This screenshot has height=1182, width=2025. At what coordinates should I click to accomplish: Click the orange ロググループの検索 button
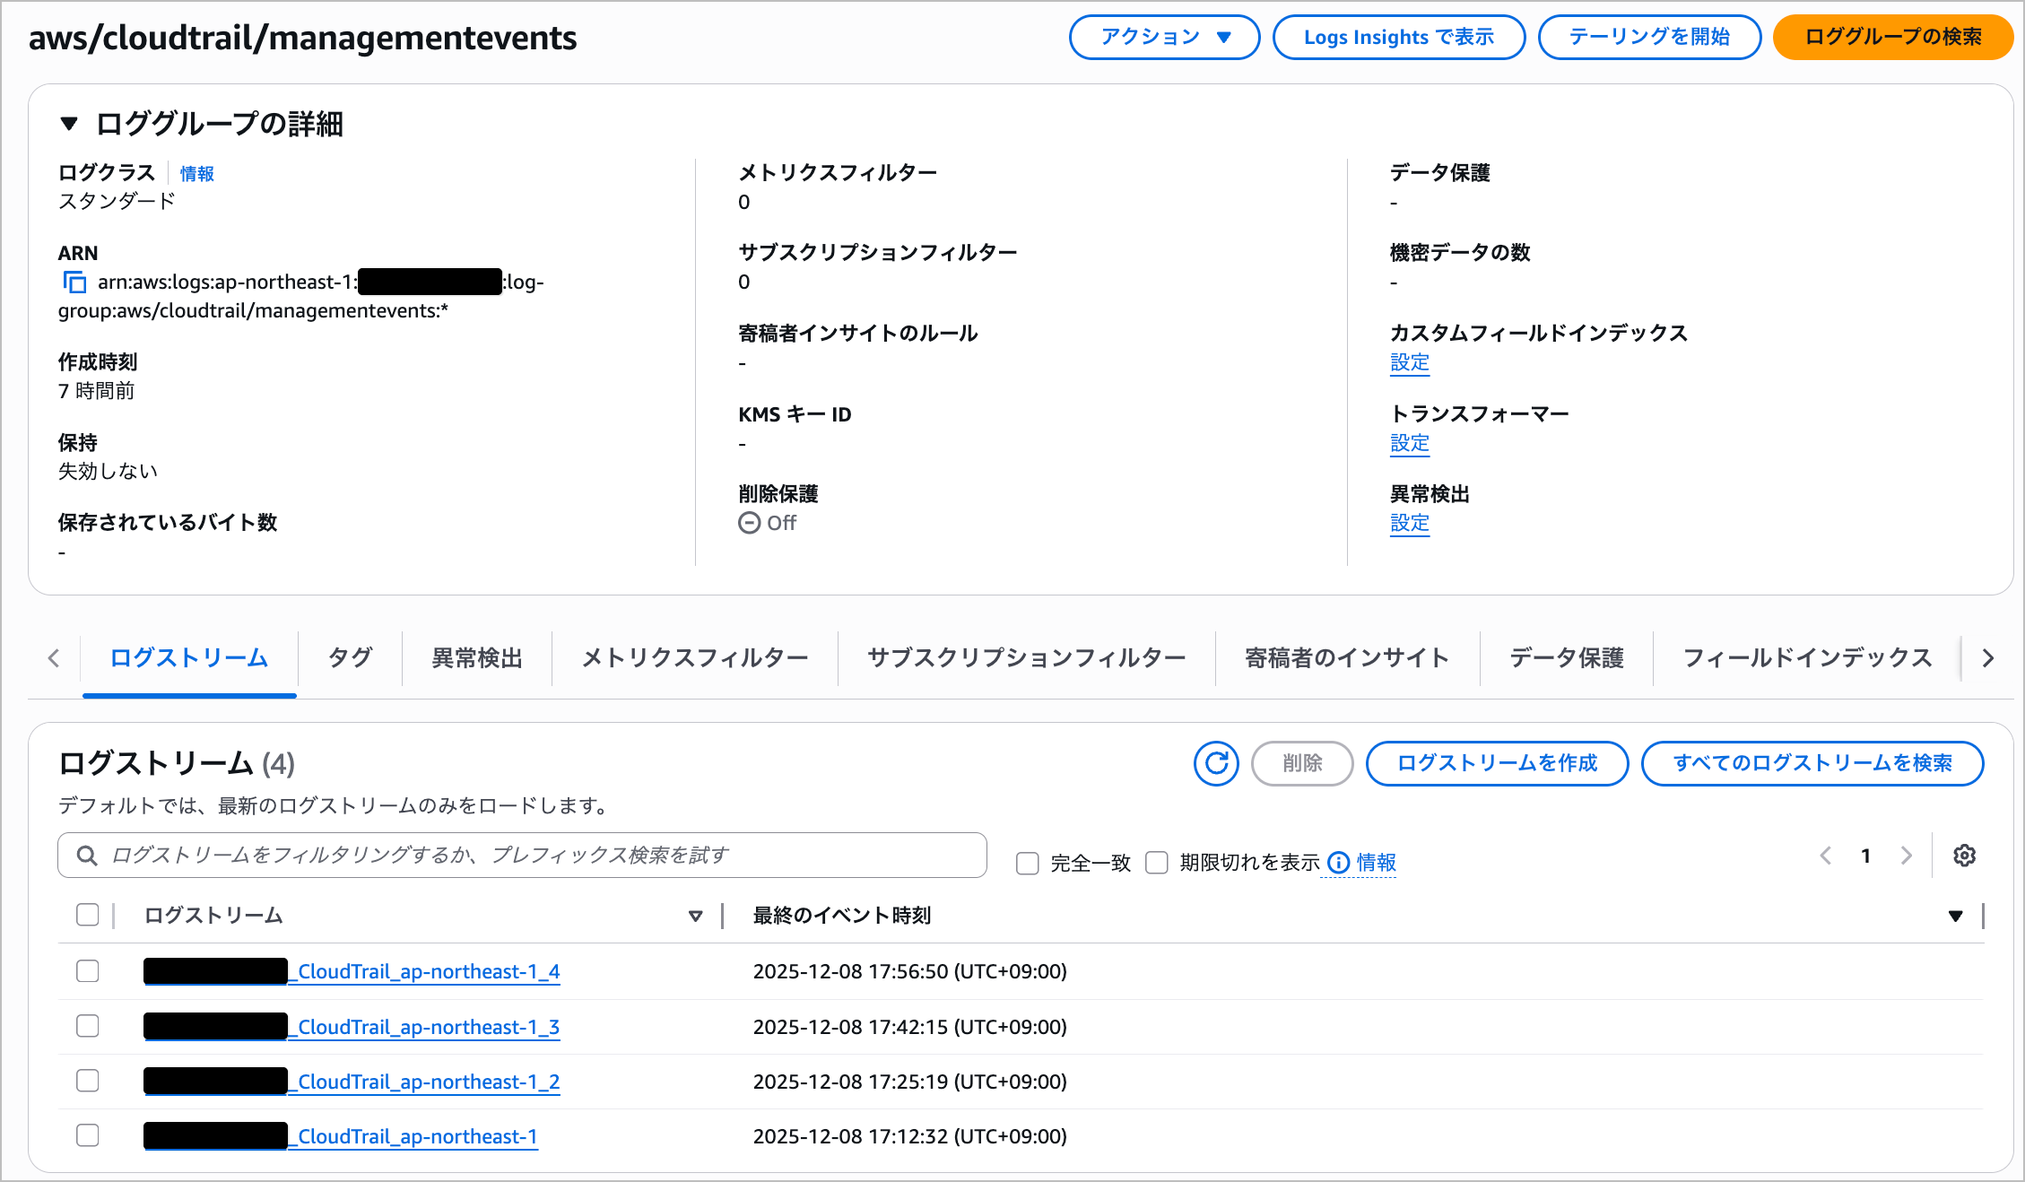click(x=1892, y=38)
